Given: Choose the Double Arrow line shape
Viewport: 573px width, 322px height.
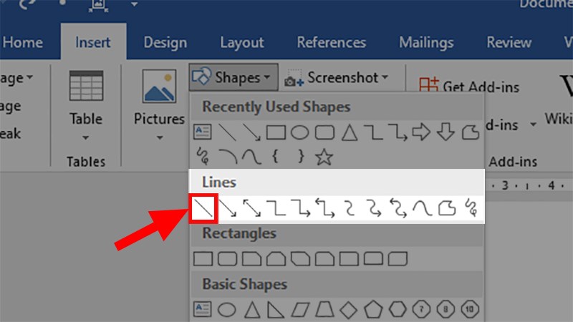Looking at the screenshot, I should [x=251, y=208].
